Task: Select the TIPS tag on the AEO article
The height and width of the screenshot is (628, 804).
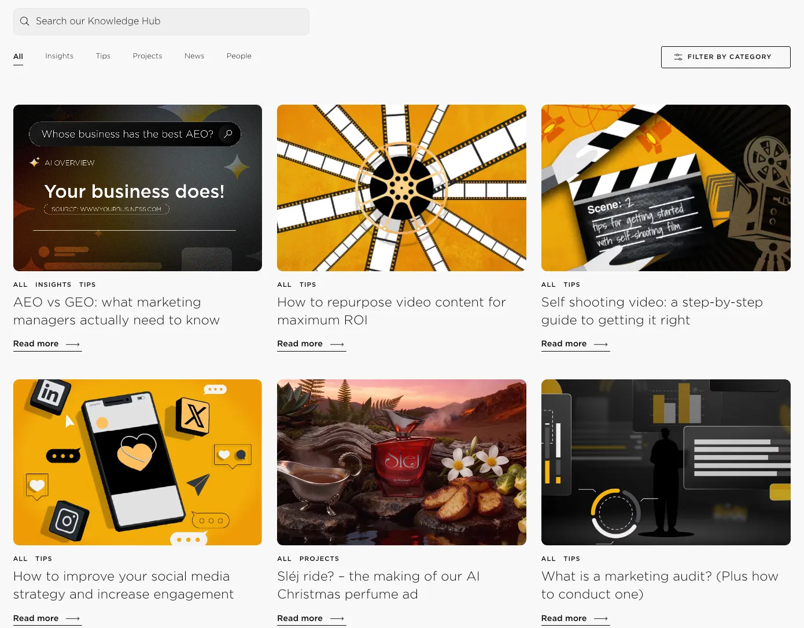Action: click(87, 285)
